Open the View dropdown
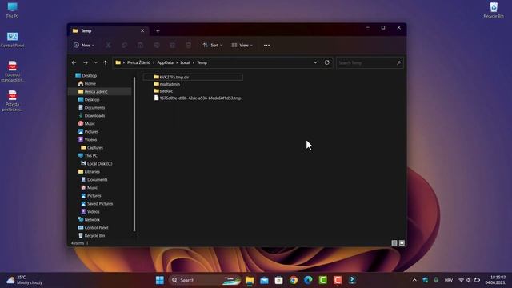 point(242,45)
